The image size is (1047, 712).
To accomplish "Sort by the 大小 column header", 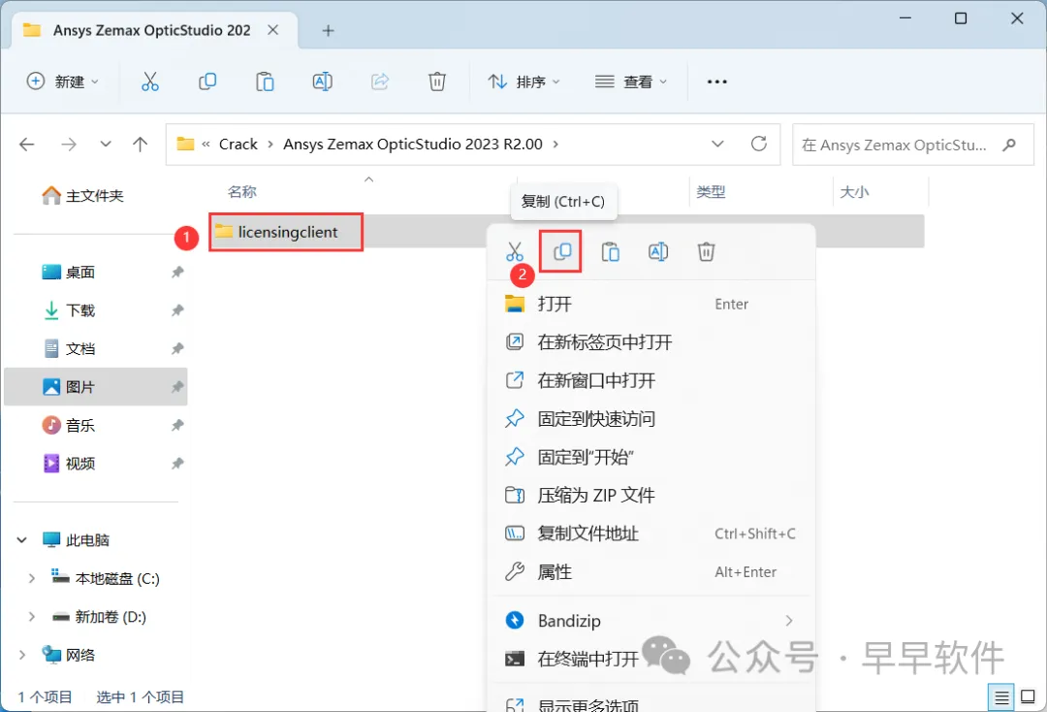I will pyautogui.click(x=854, y=192).
